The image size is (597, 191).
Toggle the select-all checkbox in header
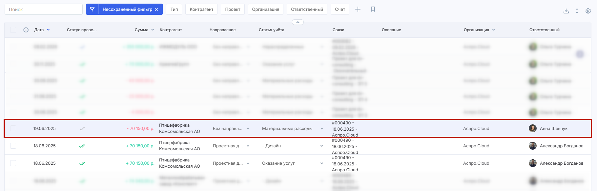click(13, 30)
